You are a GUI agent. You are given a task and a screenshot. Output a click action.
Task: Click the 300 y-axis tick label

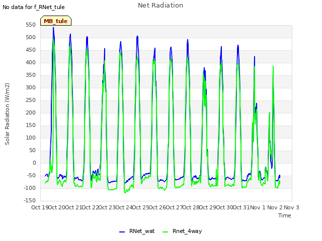[x=31, y=88]
